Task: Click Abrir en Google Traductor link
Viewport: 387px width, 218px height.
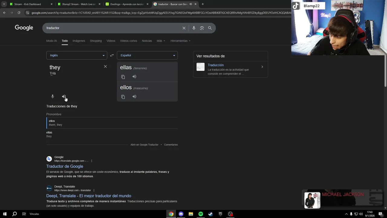Action: (145, 145)
